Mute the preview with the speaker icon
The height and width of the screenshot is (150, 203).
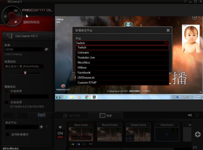(x=190, y=115)
